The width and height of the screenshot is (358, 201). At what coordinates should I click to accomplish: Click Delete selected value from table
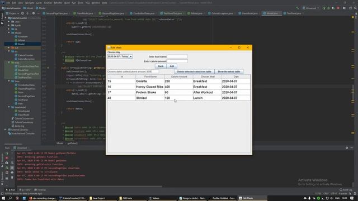tap(194, 71)
